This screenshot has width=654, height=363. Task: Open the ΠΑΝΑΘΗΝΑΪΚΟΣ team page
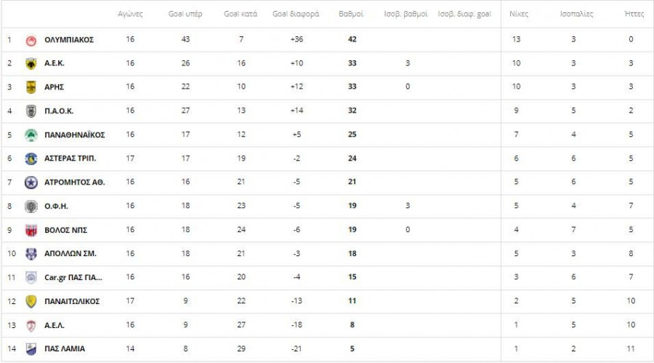[75, 135]
